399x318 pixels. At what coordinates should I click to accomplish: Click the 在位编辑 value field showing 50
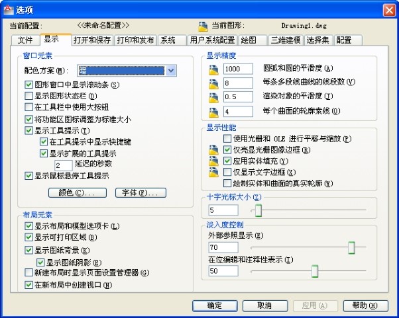pos(223,271)
